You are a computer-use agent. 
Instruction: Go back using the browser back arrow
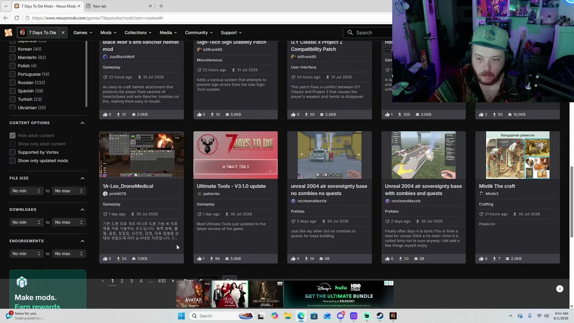6,18
